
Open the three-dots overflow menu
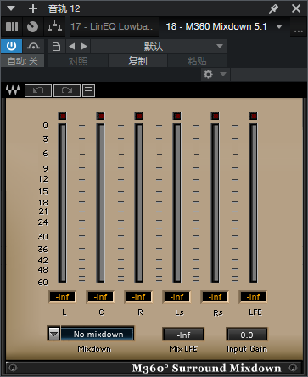click(299, 30)
